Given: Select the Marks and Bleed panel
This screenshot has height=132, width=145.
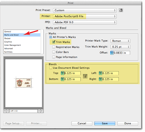Looking at the screenshot, I should coord(22,35).
